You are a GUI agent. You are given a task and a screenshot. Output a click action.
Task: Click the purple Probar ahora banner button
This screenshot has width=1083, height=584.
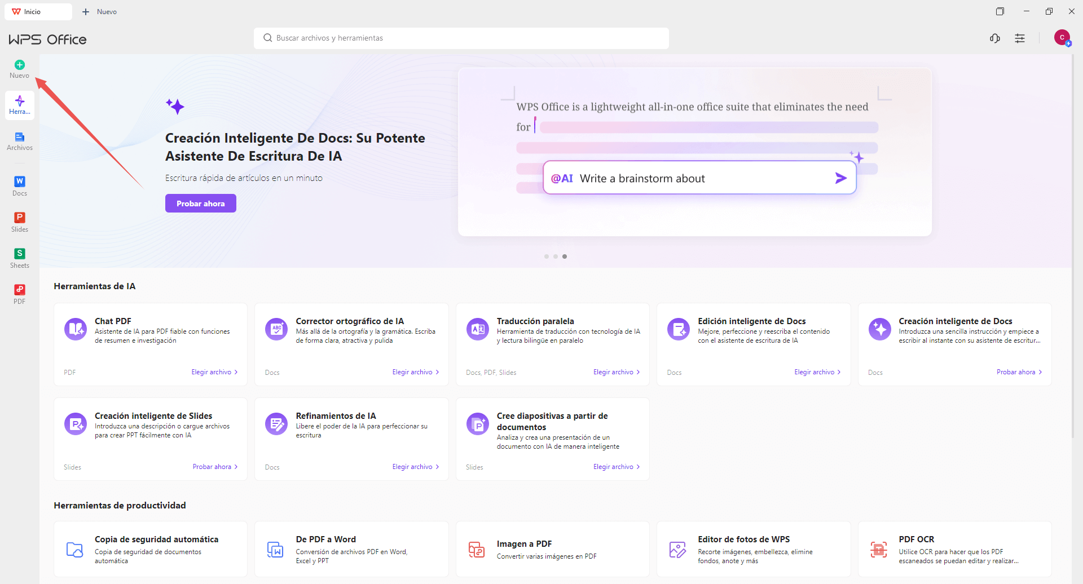pos(200,203)
